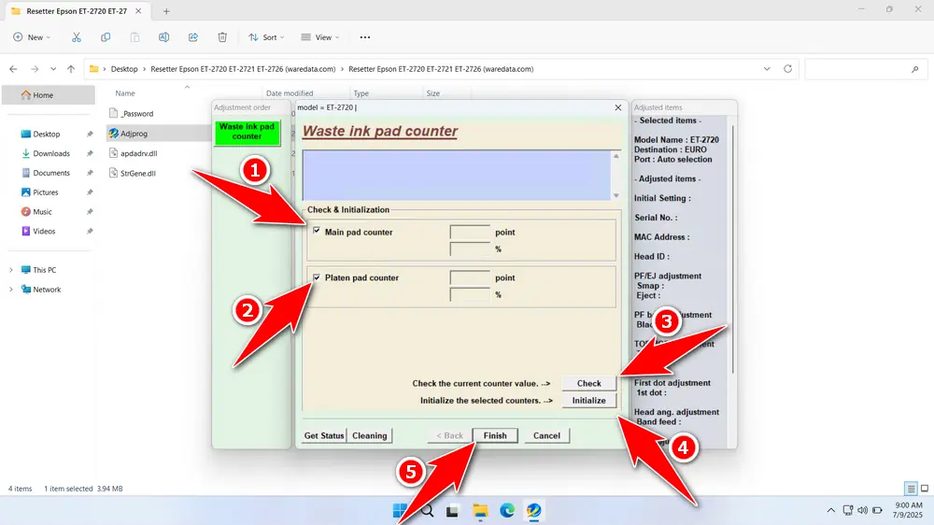Expand Network tree node
This screenshot has width=934, height=525.
point(10,290)
